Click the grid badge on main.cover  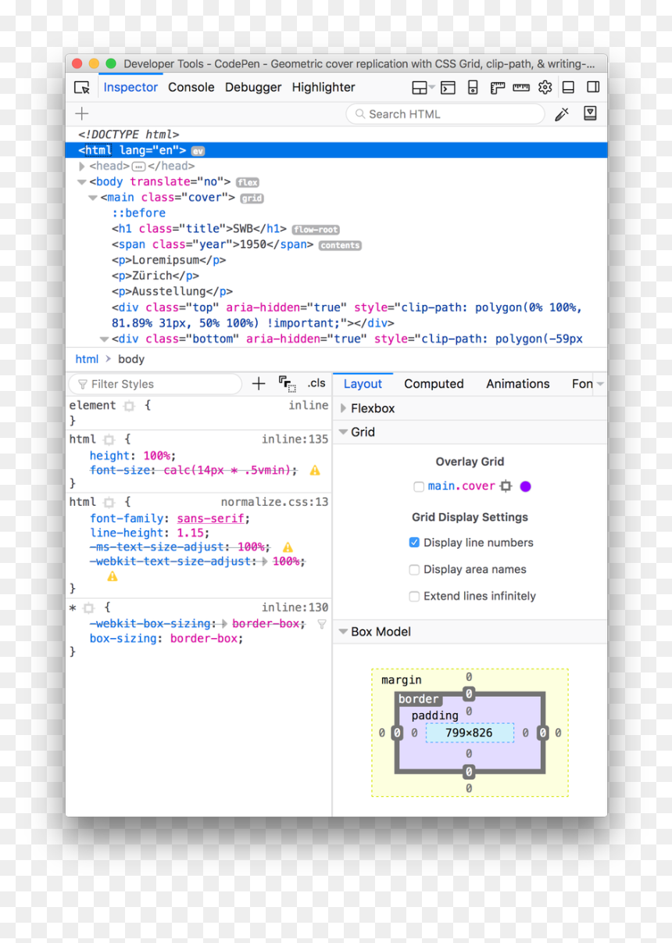pyautogui.click(x=252, y=199)
